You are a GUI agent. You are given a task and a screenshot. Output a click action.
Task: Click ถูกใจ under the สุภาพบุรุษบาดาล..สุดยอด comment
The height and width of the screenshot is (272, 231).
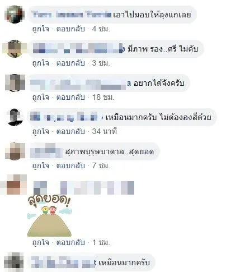pos(41,166)
